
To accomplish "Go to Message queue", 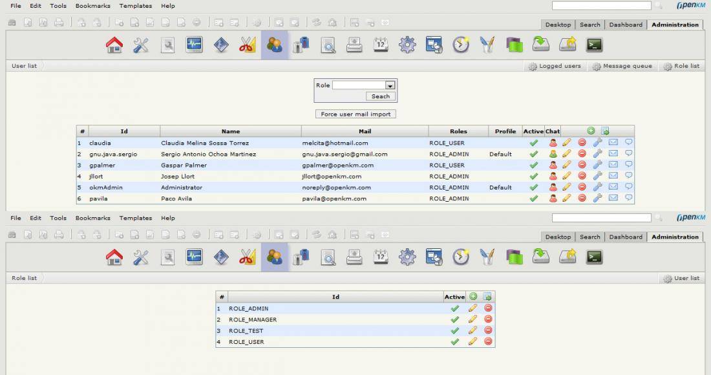I will [622, 66].
